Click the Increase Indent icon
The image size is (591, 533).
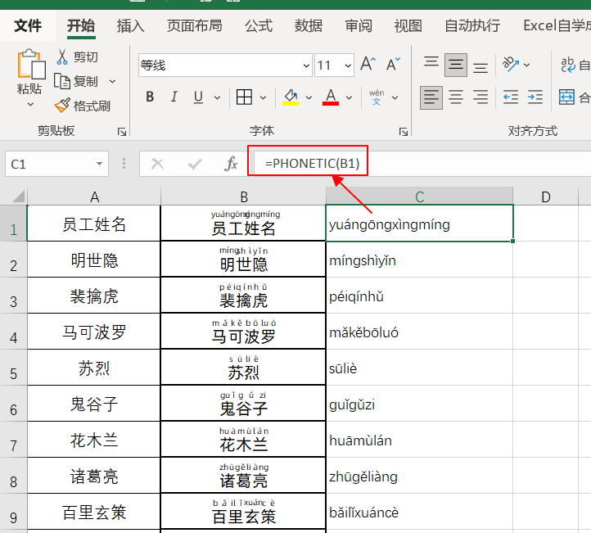[x=535, y=97]
